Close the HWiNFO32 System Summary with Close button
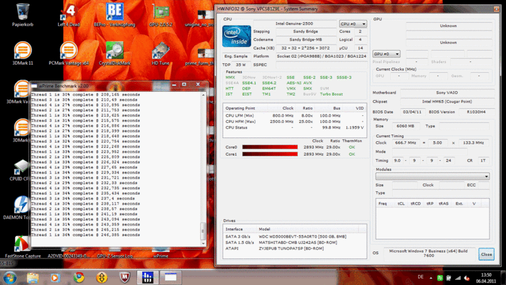The height and width of the screenshot is (285, 506). tap(486, 255)
